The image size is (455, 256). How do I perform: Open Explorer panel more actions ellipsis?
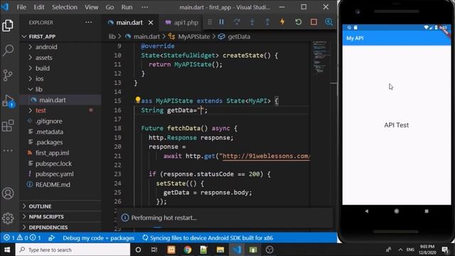(88, 22)
